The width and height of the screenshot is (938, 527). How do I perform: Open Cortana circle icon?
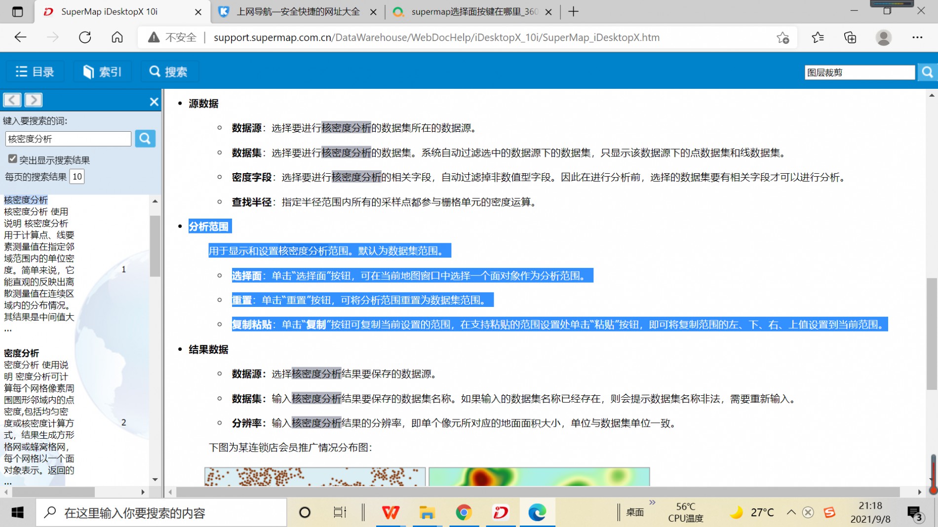[x=305, y=513]
